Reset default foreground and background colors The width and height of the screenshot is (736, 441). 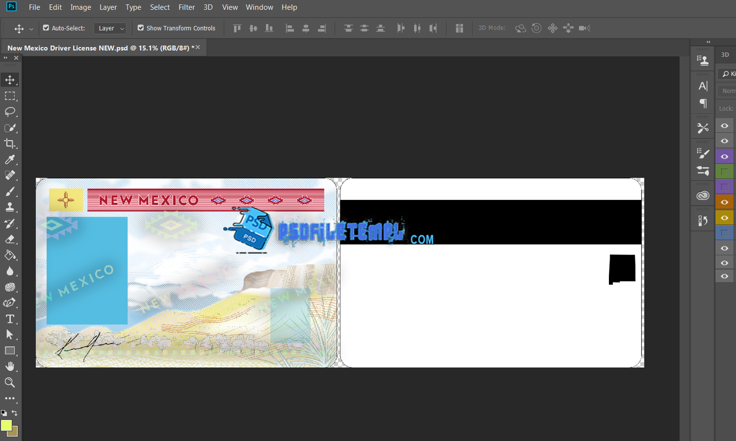pyautogui.click(x=4, y=413)
